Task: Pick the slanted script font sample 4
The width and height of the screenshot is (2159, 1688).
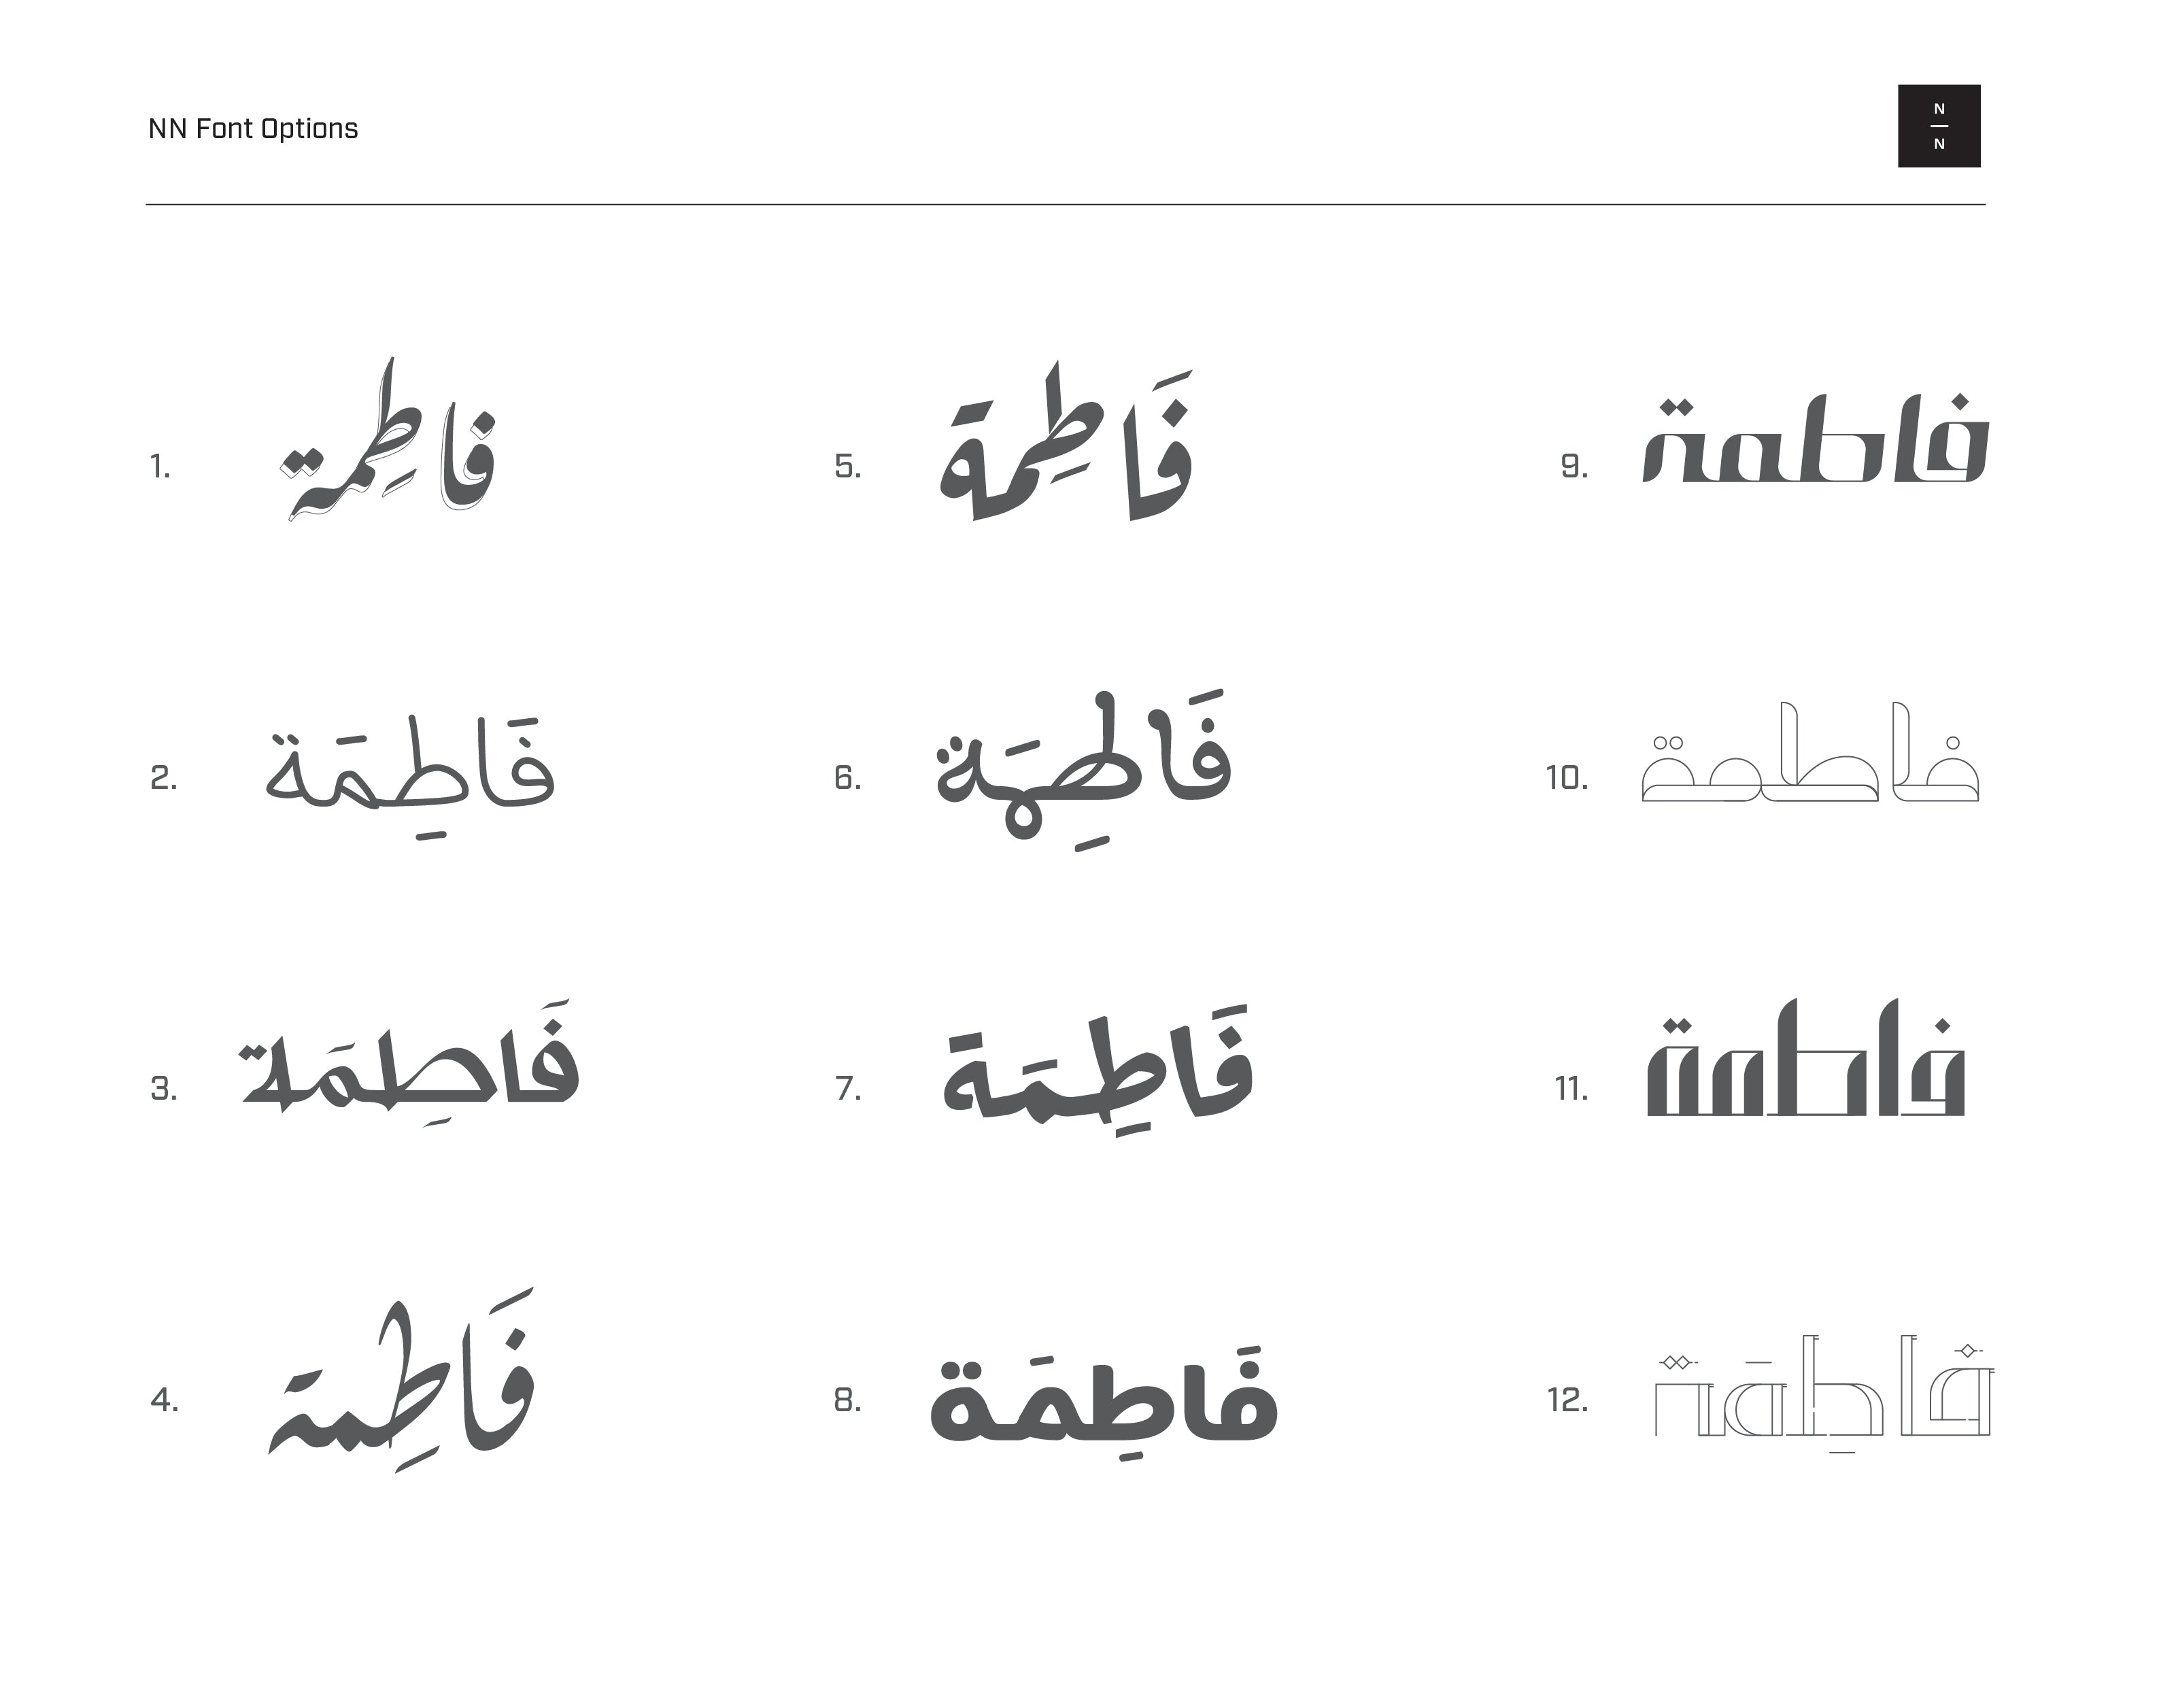Action: [401, 1385]
